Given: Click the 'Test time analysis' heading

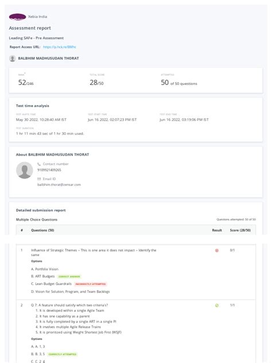Looking at the screenshot, I should [x=33, y=106].
